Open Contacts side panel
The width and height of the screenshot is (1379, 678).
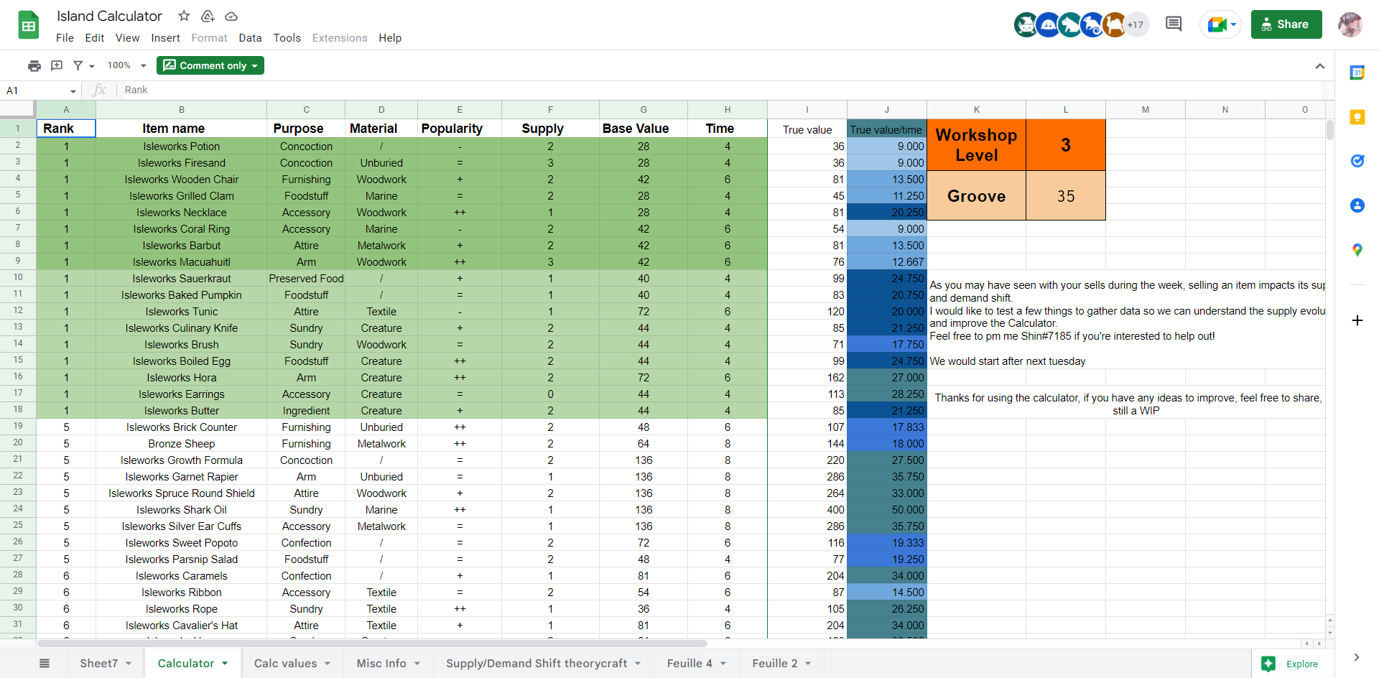click(1357, 205)
